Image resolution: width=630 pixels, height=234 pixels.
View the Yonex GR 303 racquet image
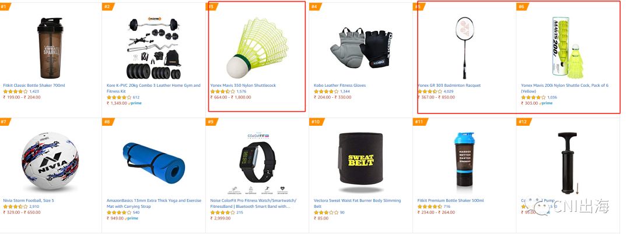[465, 48]
